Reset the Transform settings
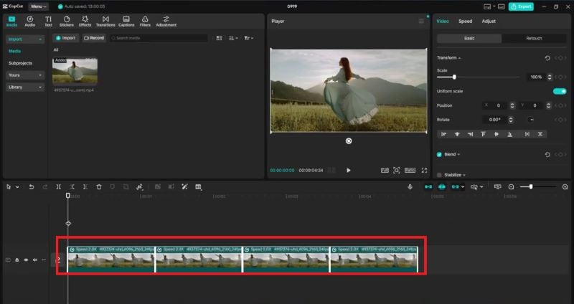 point(547,58)
